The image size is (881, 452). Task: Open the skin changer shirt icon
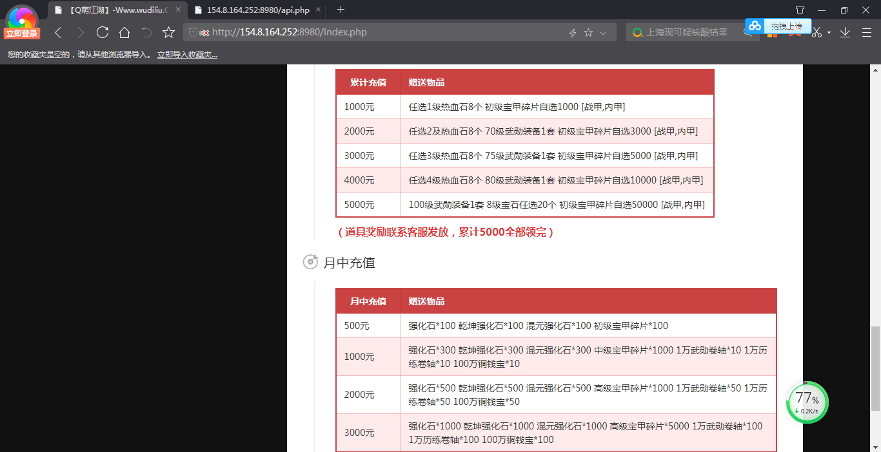tap(800, 10)
